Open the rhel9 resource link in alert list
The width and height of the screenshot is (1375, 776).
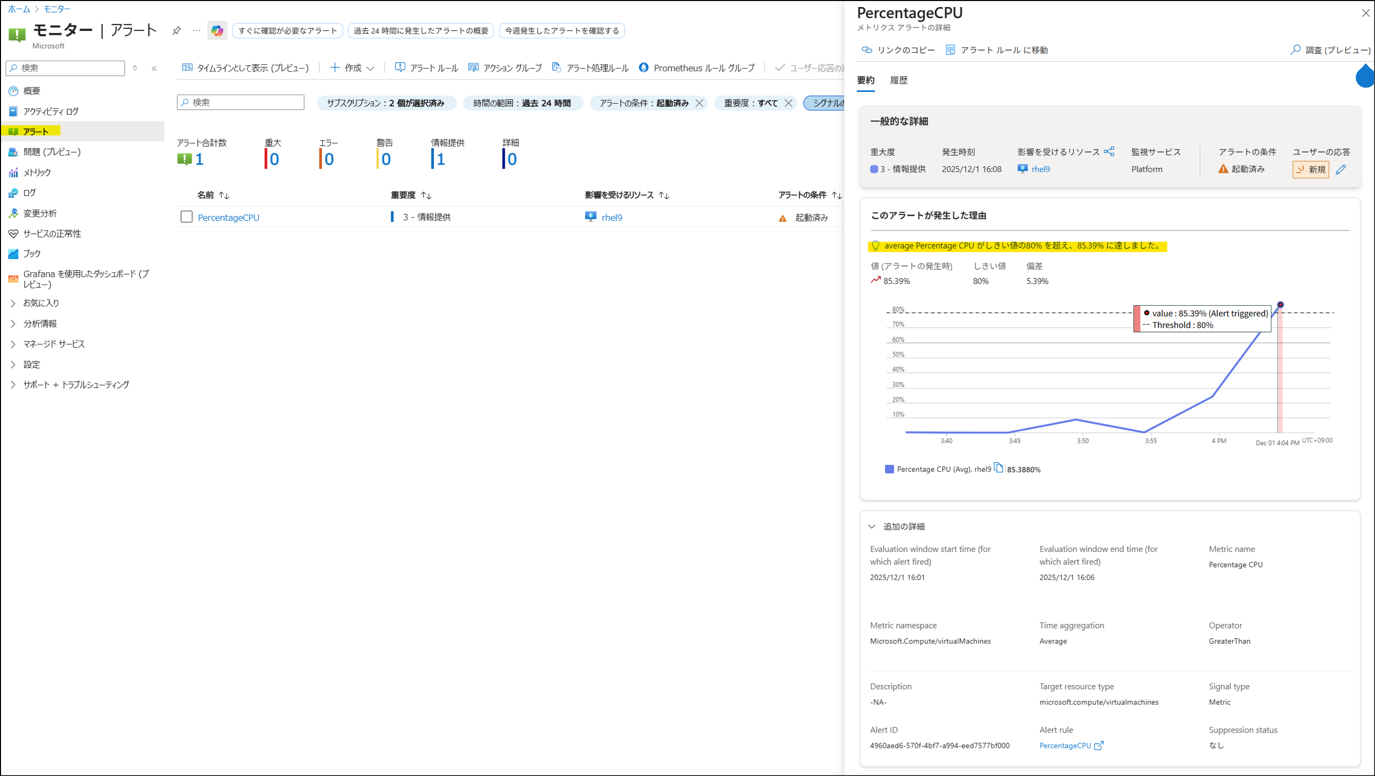(612, 217)
